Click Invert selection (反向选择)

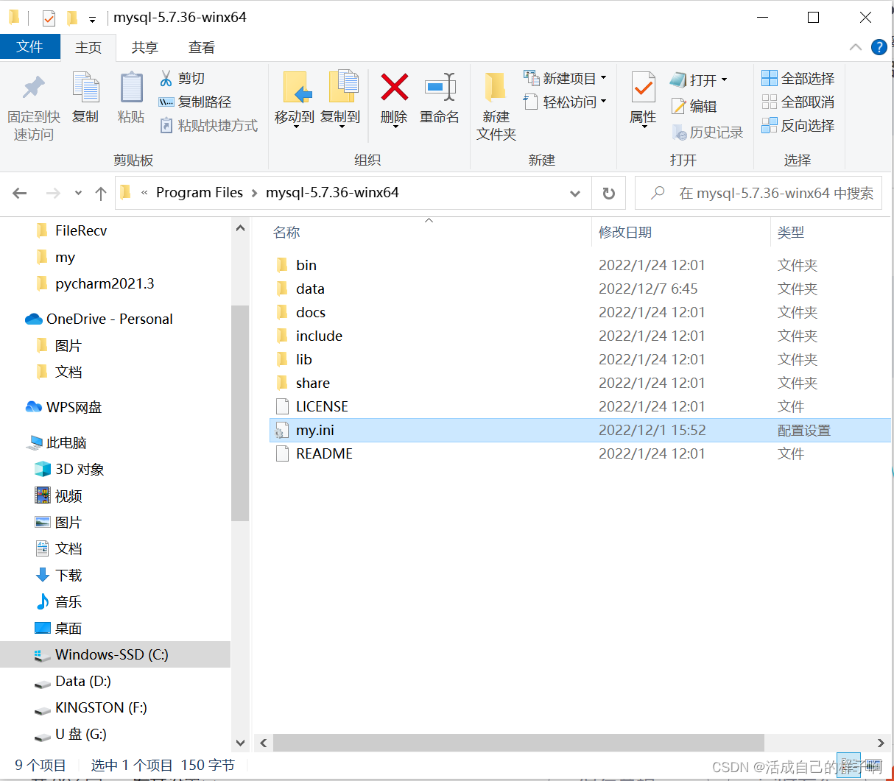pyautogui.click(x=798, y=125)
